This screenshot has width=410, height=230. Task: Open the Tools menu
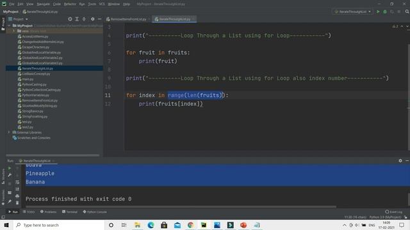click(92, 4)
